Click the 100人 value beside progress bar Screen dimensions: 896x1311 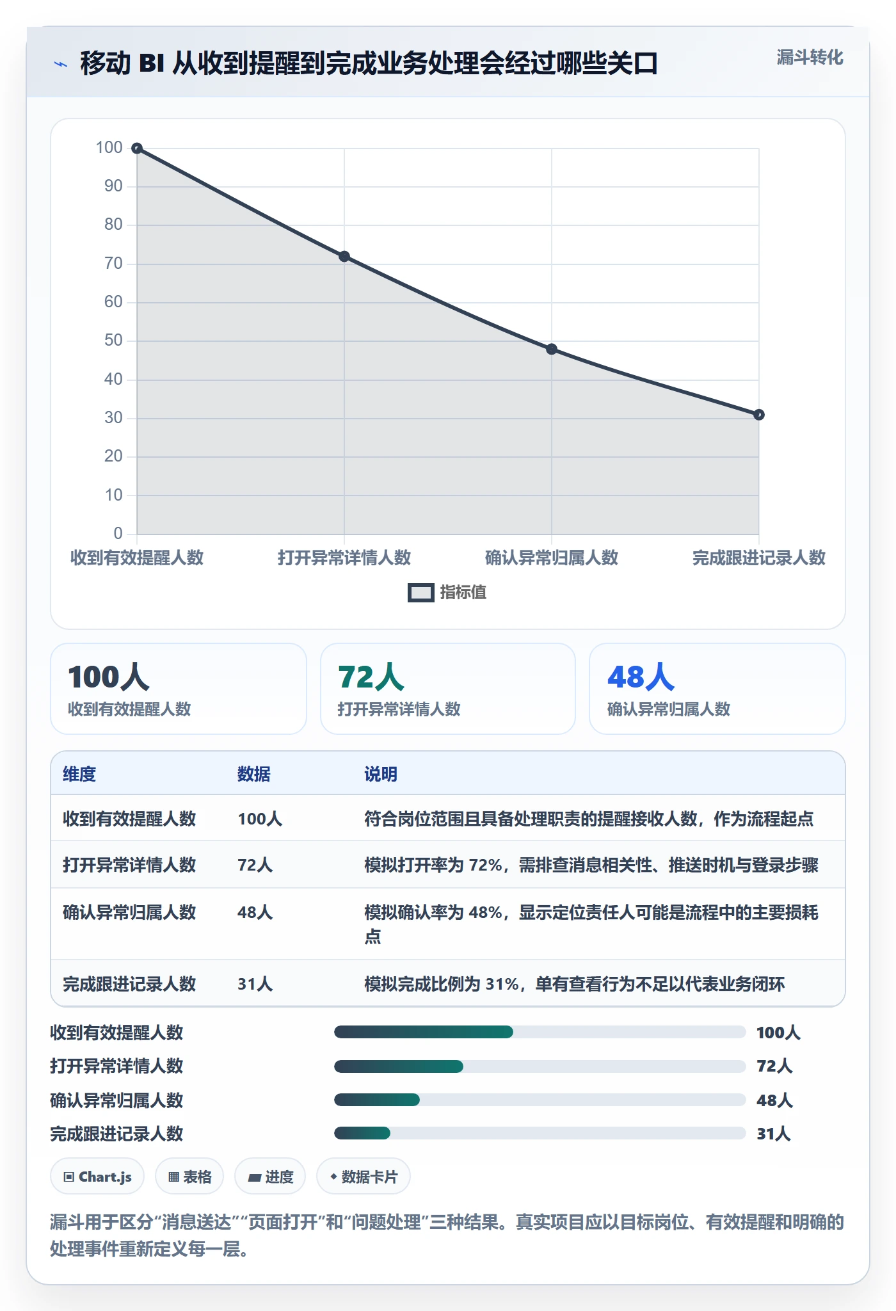click(x=778, y=1033)
